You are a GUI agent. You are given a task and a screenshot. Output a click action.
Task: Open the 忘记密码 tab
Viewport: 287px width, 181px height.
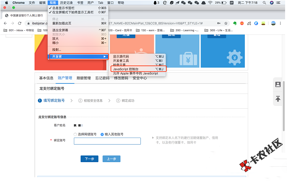[x=102, y=78]
